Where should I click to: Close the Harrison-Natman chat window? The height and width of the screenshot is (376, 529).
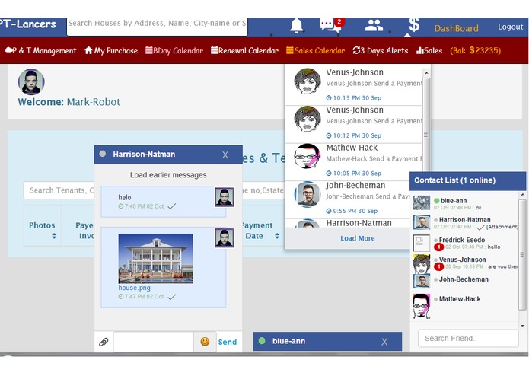(225, 155)
